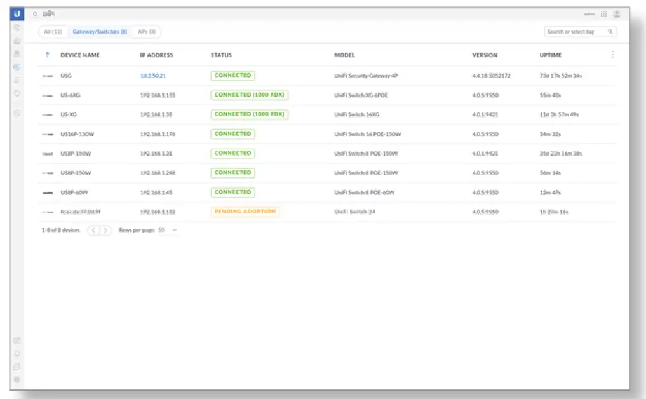This screenshot has height=399, width=646.
Task: Sort by the Version column header
Action: [x=485, y=55]
